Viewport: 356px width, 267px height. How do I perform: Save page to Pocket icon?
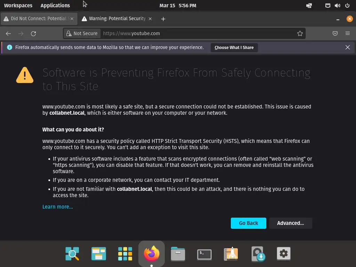pos(335,33)
